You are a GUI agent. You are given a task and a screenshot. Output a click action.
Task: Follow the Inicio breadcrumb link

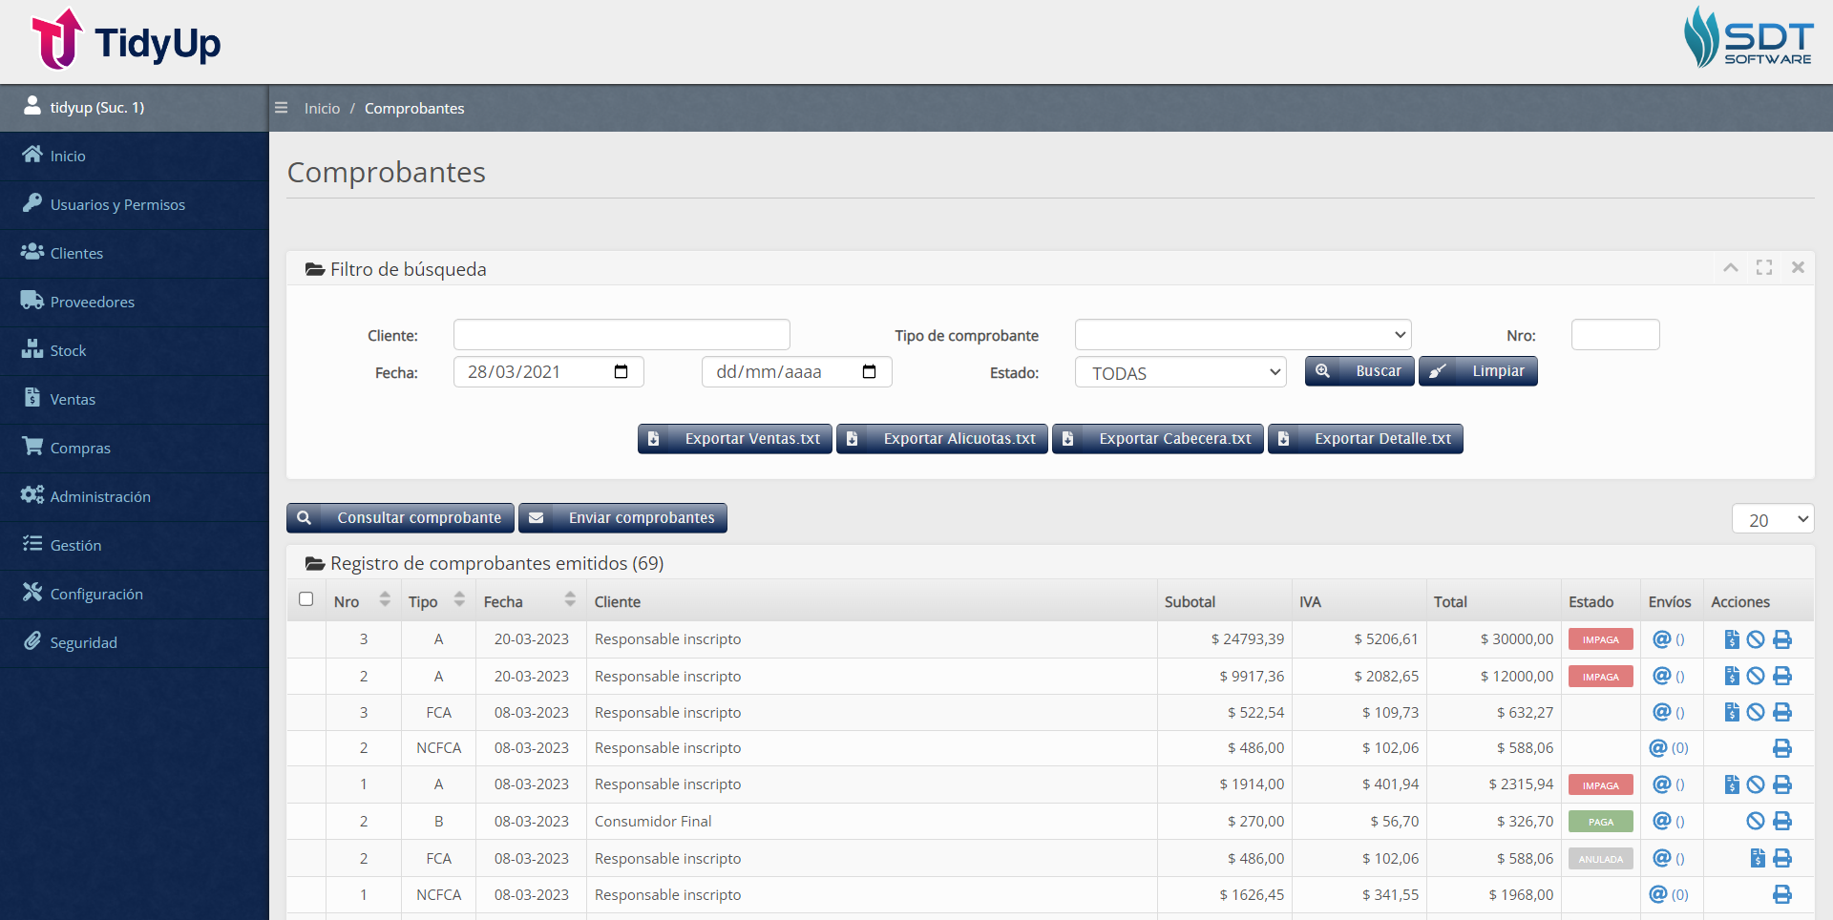[322, 108]
